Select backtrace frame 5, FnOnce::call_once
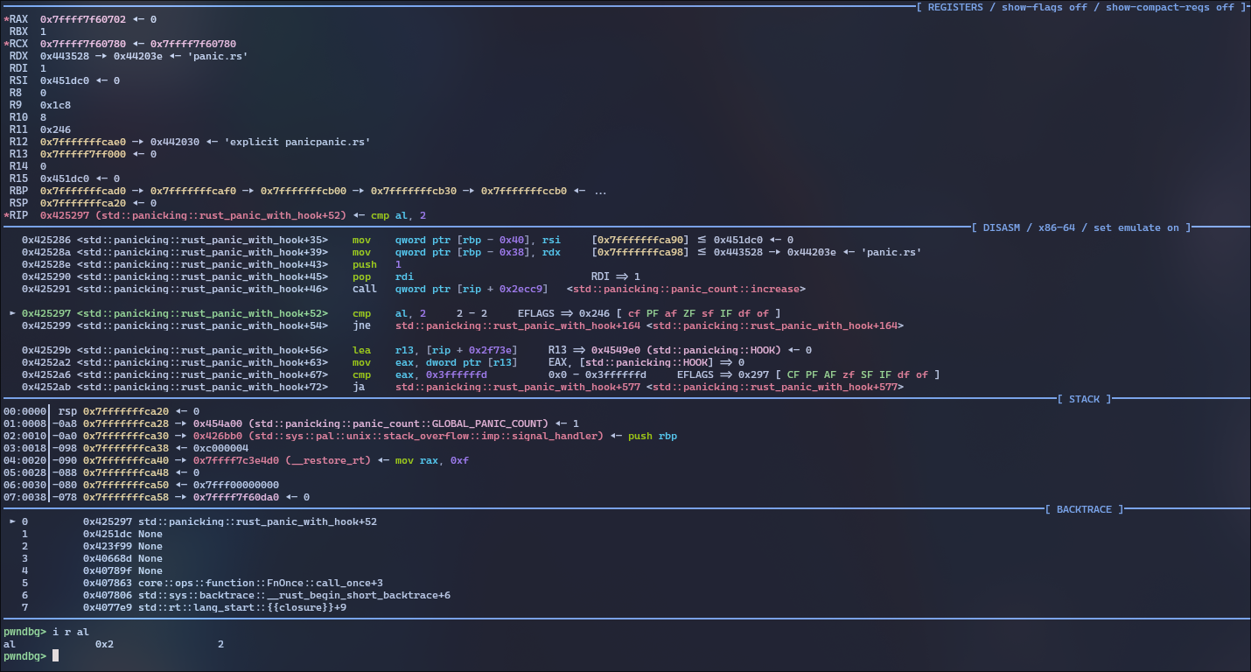 pos(261,583)
